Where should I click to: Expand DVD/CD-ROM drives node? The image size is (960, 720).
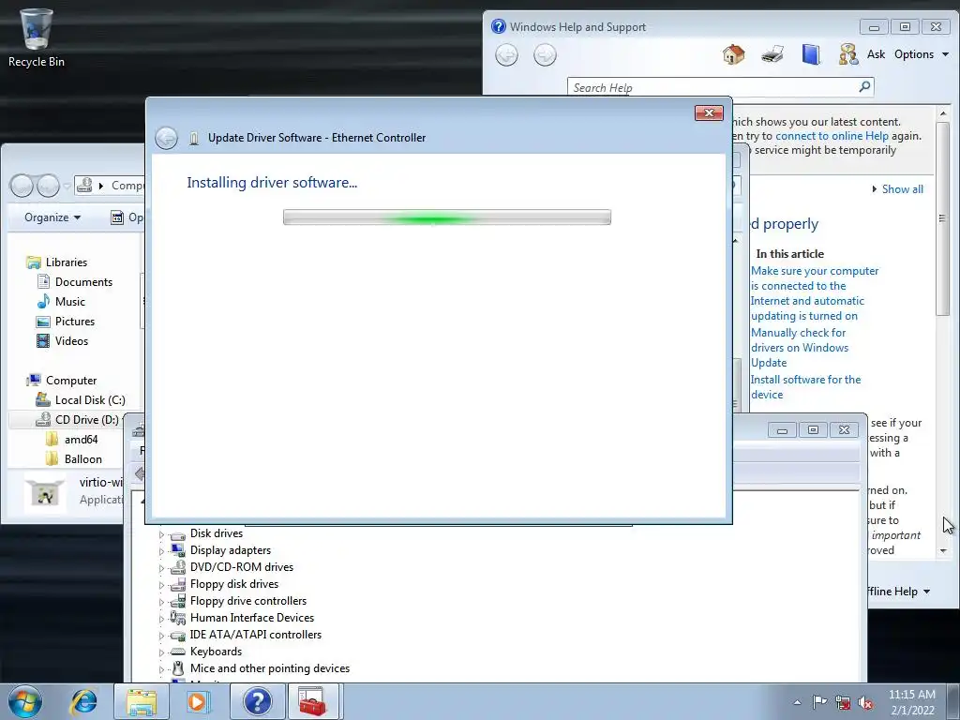click(162, 567)
